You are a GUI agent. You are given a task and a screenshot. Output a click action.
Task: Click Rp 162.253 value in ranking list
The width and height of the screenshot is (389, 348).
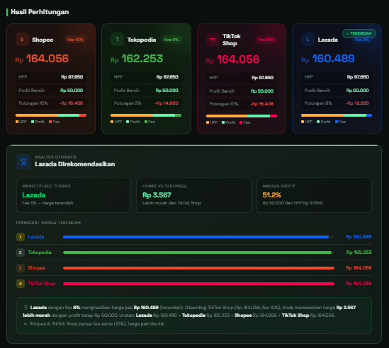click(359, 253)
